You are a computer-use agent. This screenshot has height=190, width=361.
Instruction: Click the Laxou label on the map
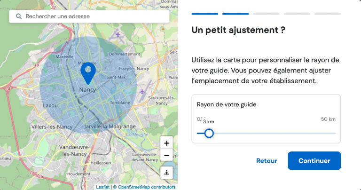pos(50,105)
